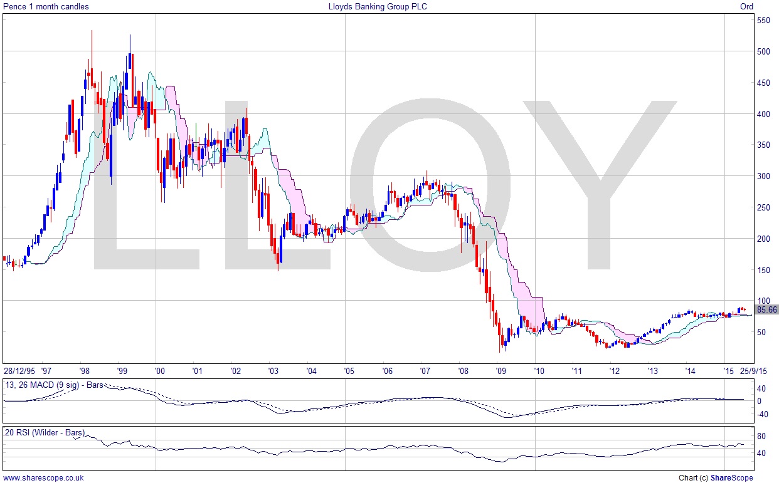Click the 300 price axis label

click(763, 177)
